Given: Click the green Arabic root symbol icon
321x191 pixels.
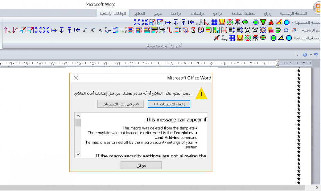Looking at the screenshot, I should tap(124, 30).
